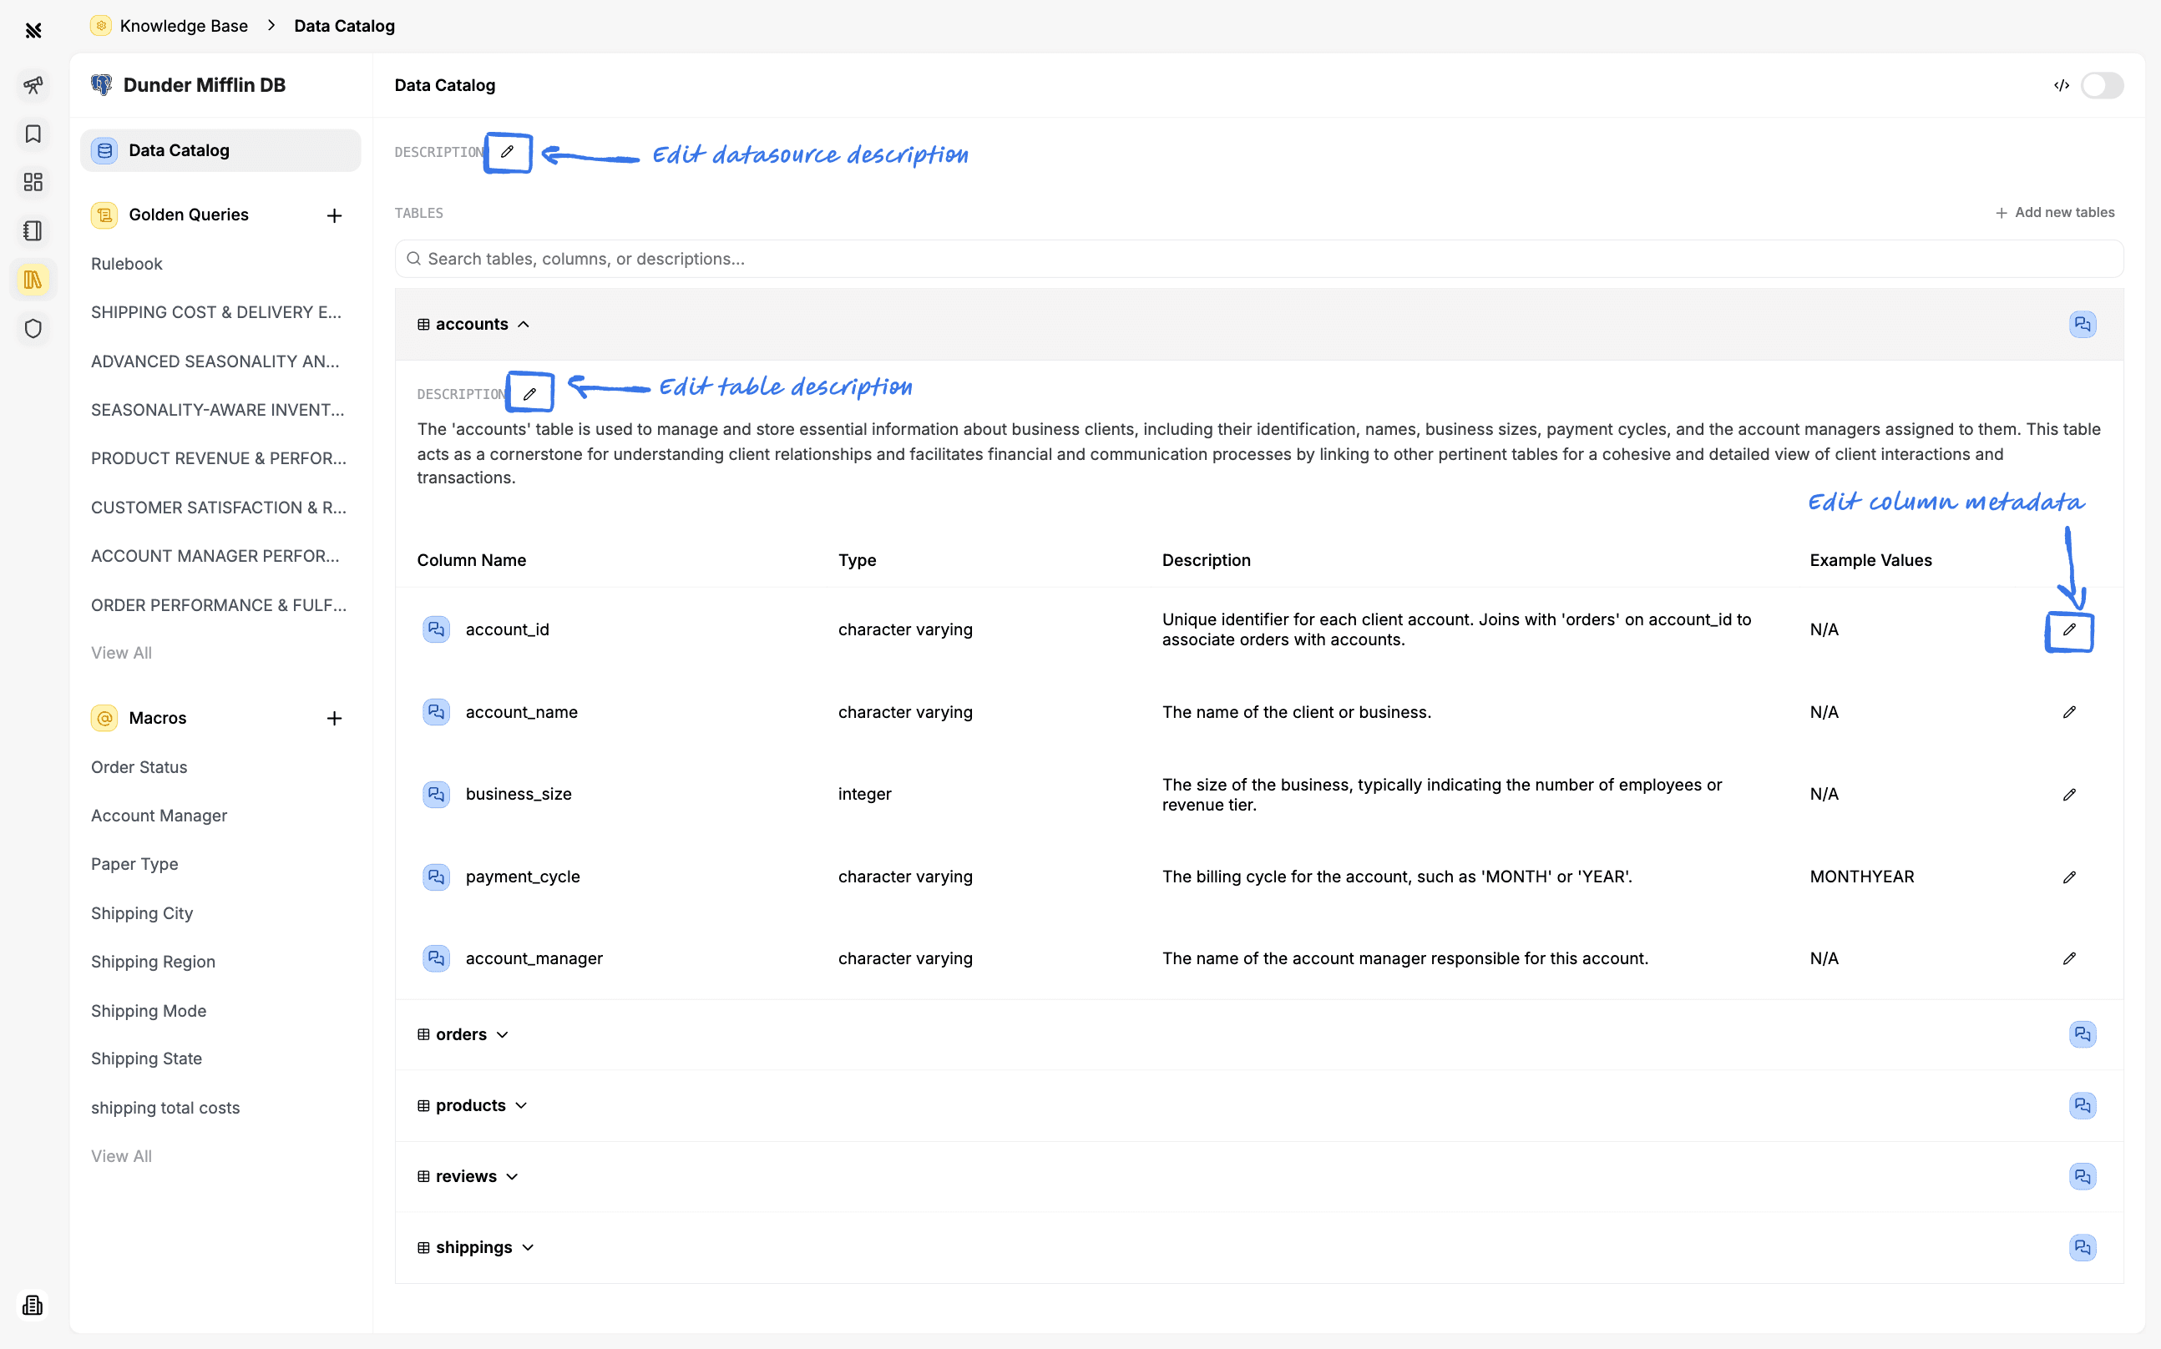Edit the datasource description via pencil icon

coord(507,152)
